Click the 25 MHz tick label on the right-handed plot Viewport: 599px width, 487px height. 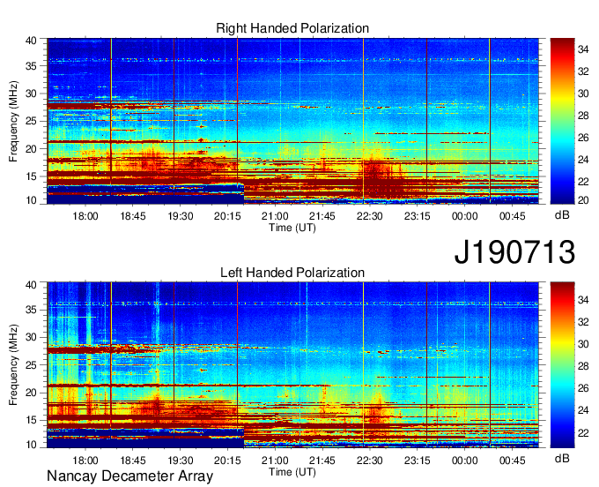pos(31,121)
